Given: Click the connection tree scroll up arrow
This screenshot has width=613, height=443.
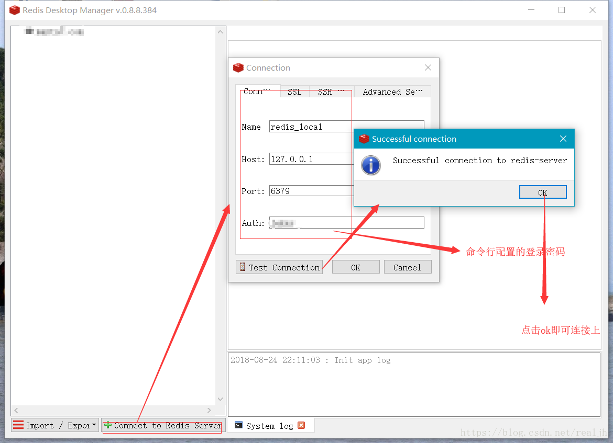Looking at the screenshot, I should click(221, 31).
